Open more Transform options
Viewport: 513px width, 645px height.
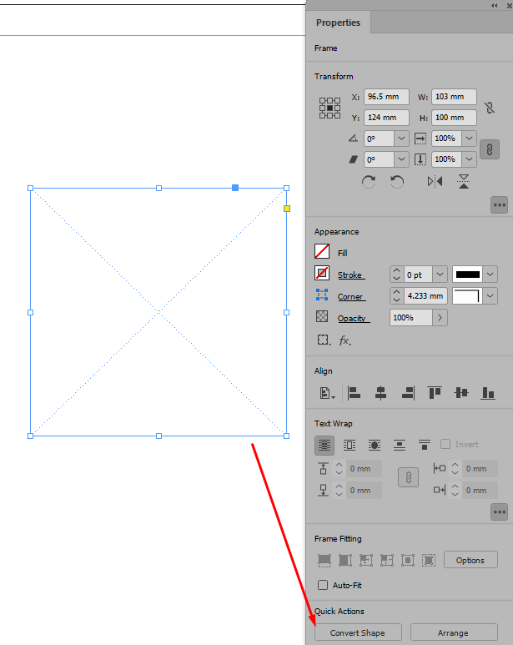(499, 205)
